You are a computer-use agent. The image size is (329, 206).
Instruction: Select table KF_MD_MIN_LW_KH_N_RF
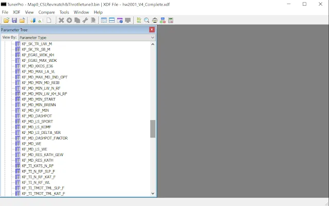click(x=45, y=94)
